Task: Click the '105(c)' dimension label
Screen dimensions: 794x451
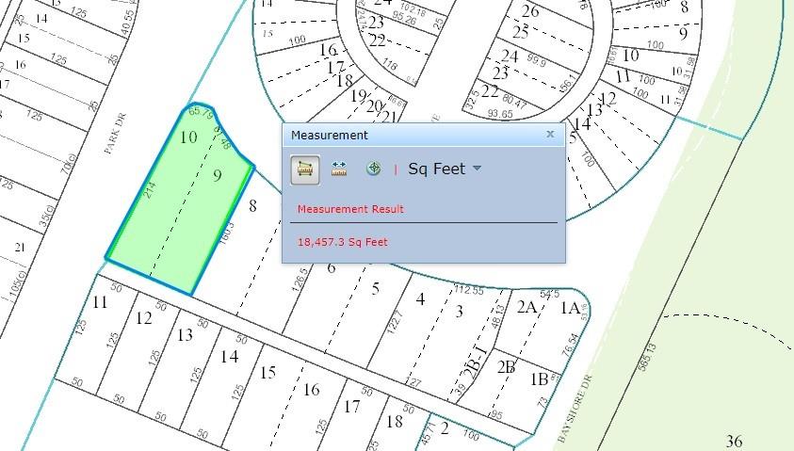Action: tap(18, 285)
